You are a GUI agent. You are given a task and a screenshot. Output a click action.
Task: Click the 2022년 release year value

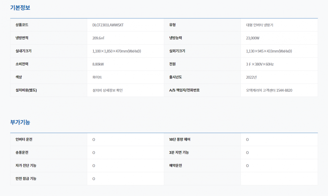coord(251,77)
